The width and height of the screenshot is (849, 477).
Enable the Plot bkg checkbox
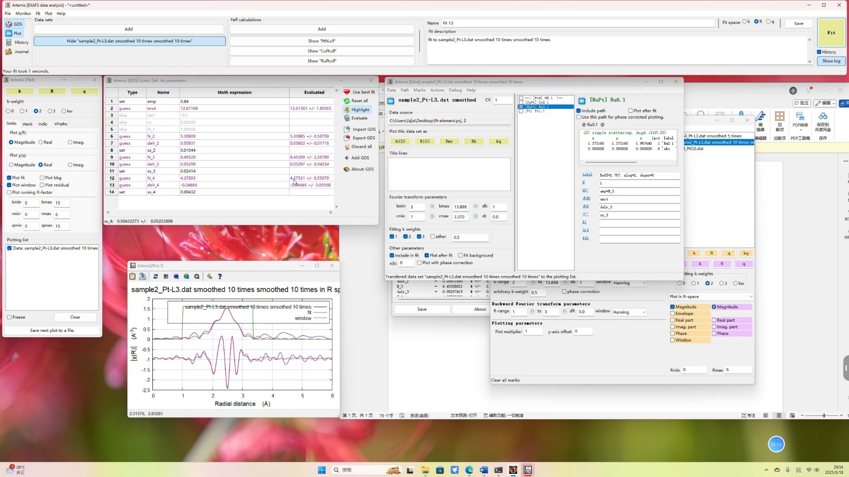pyautogui.click(x=42, y=178)
